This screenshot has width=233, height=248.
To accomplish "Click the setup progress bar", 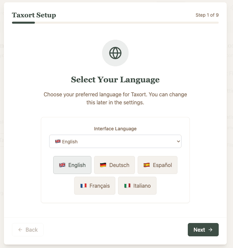I will click(115, 23).
